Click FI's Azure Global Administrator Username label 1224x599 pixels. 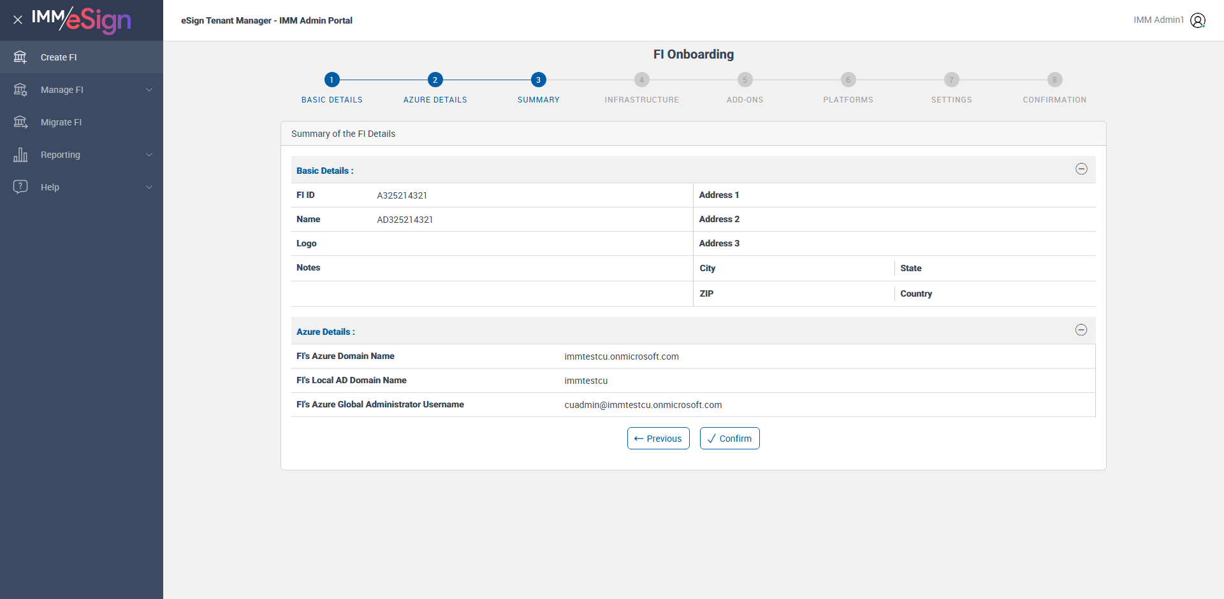coord(380,404)
